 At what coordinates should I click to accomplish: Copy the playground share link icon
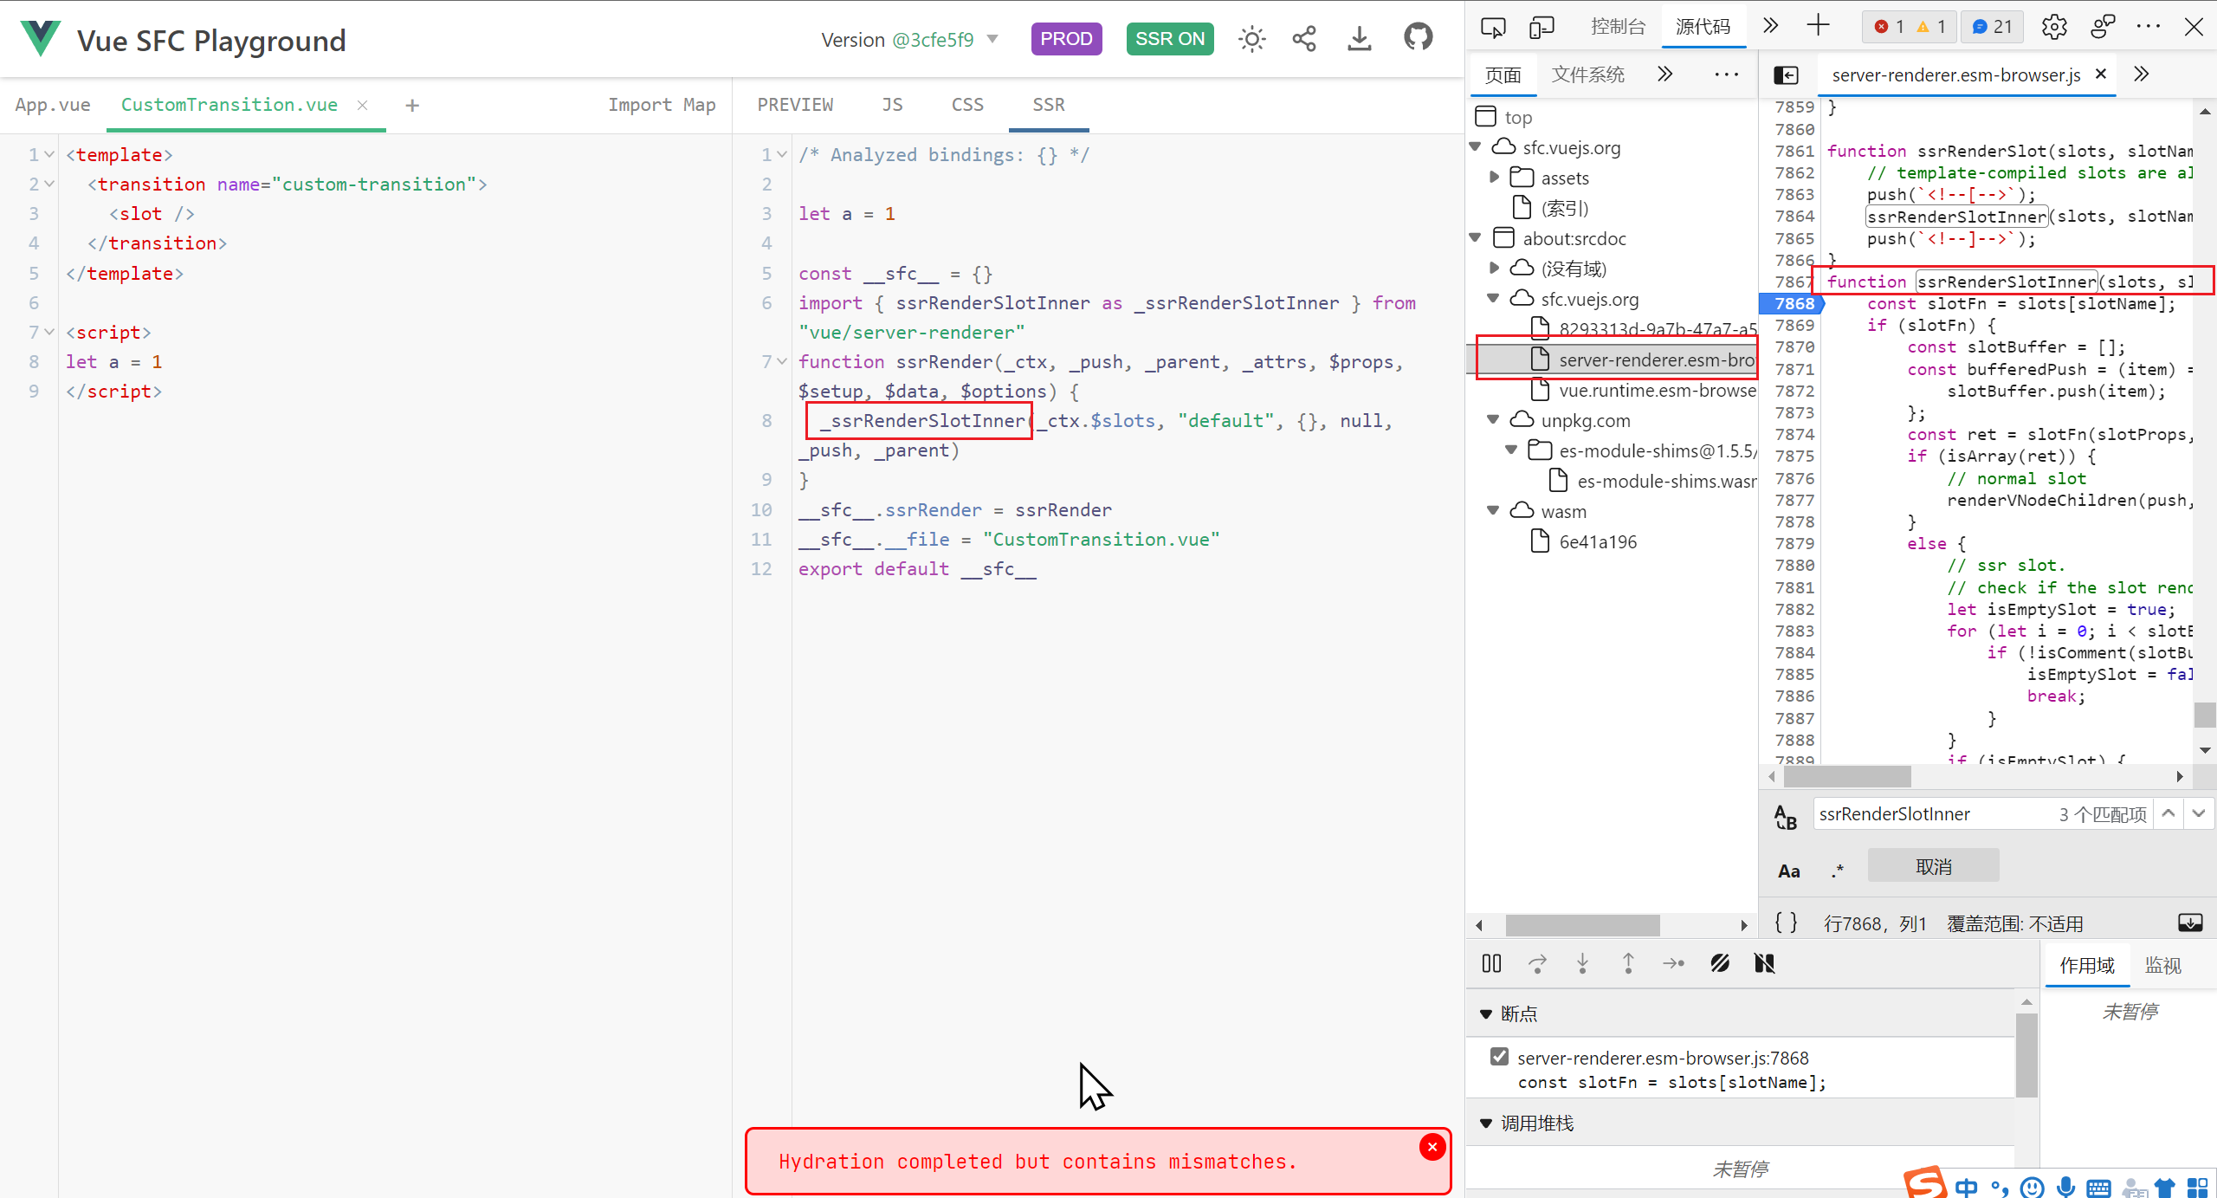click(x=1304, y=39)
